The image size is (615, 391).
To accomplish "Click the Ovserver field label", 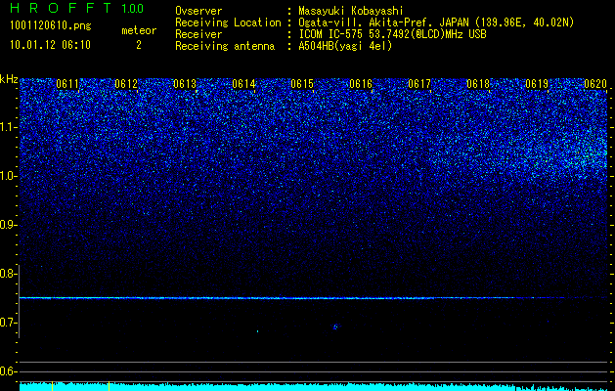I will click(x=198, y=11).
